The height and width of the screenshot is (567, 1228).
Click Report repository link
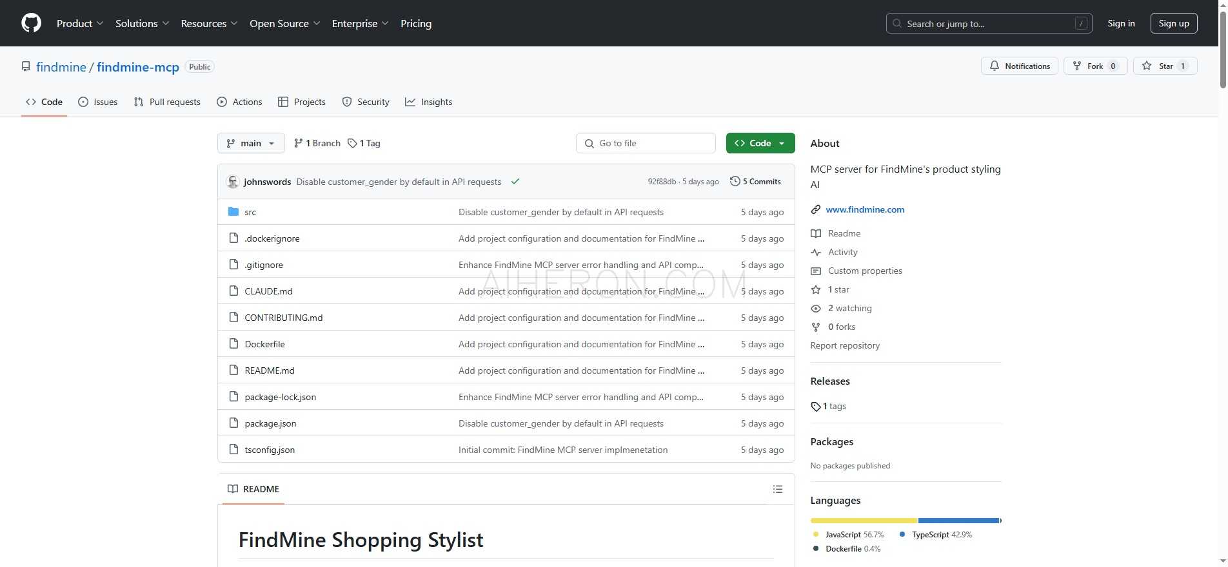[845, 345]
